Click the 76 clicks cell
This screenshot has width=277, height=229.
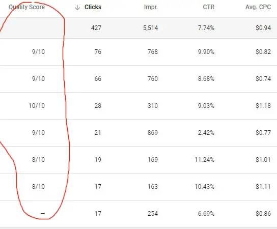click(x=98, y=52)
